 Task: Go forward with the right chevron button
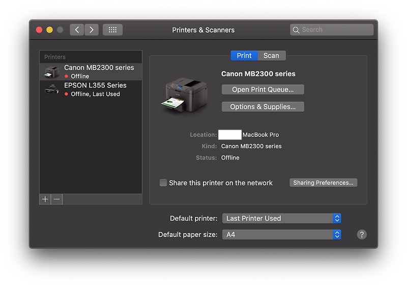click(x=92, y=30)
